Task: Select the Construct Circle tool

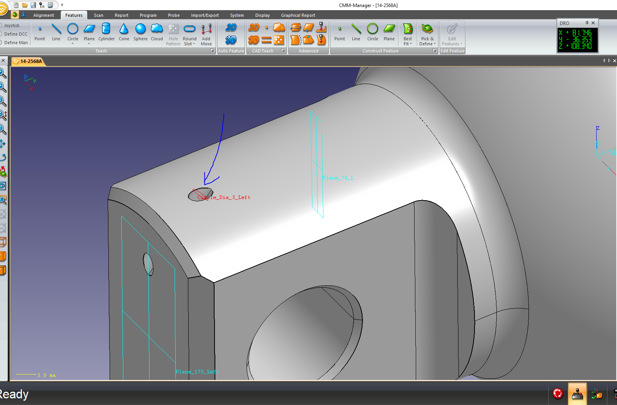Action: (x=373, y=32)
